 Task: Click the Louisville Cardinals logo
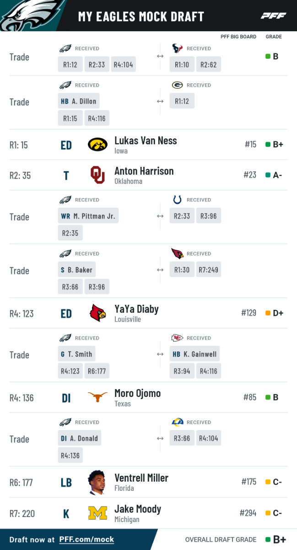click(x=97, y=313)
